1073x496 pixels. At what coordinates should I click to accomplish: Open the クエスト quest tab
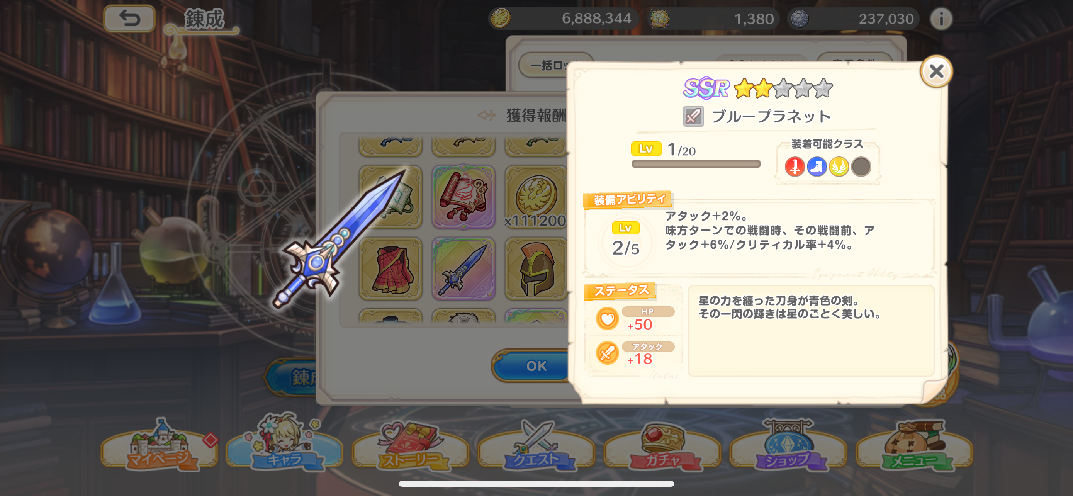pyautogui.click(x=536, y=447)
